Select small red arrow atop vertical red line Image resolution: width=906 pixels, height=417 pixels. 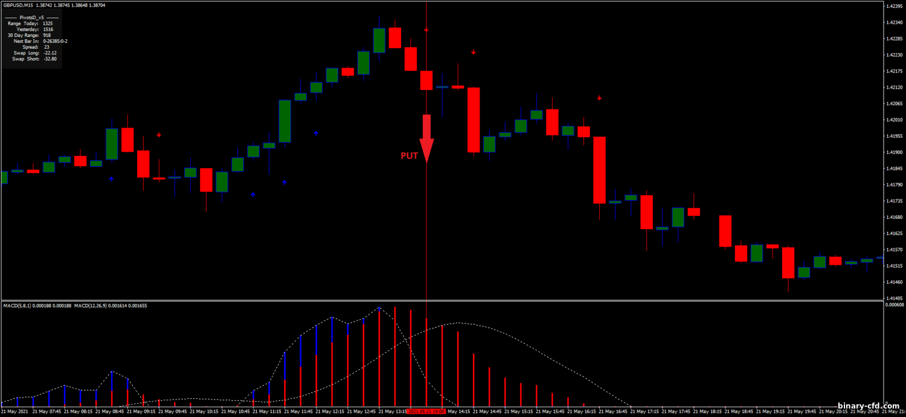coord(426,30)
